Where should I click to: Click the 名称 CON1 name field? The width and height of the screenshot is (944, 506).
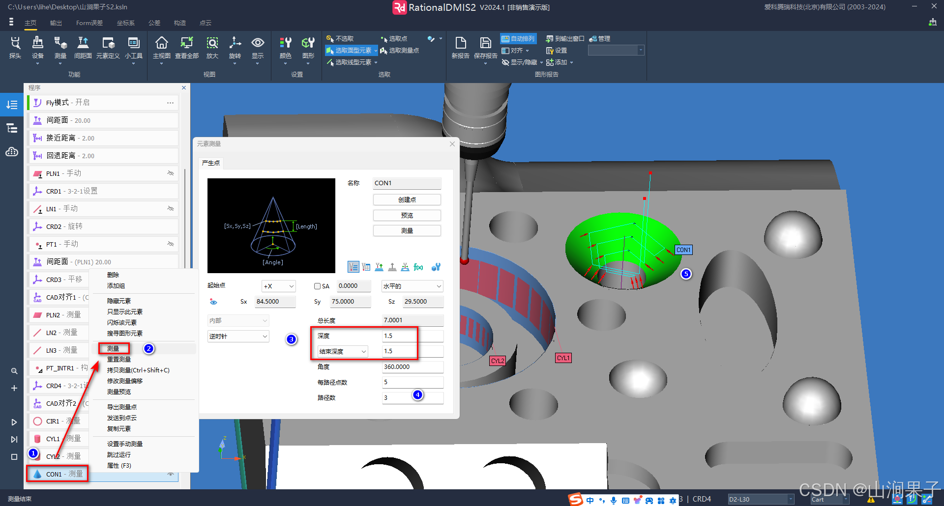(x=407, y=183)
